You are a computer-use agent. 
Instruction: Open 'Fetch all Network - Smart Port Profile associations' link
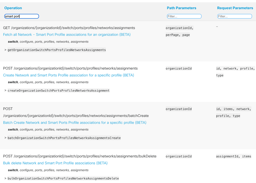tap(67, 34)
